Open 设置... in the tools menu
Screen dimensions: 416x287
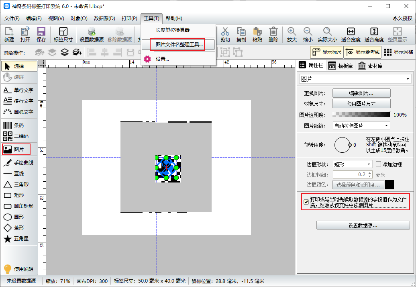point(178,59)
